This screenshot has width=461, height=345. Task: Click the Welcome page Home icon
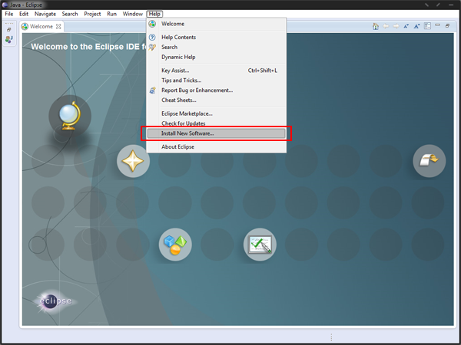tap(376, 26)
